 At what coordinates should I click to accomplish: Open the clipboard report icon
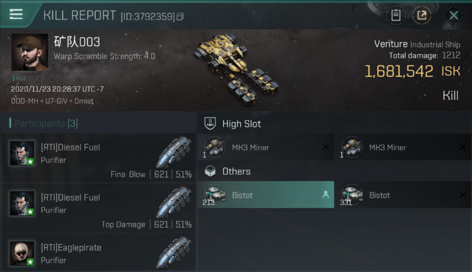point(396,15)
